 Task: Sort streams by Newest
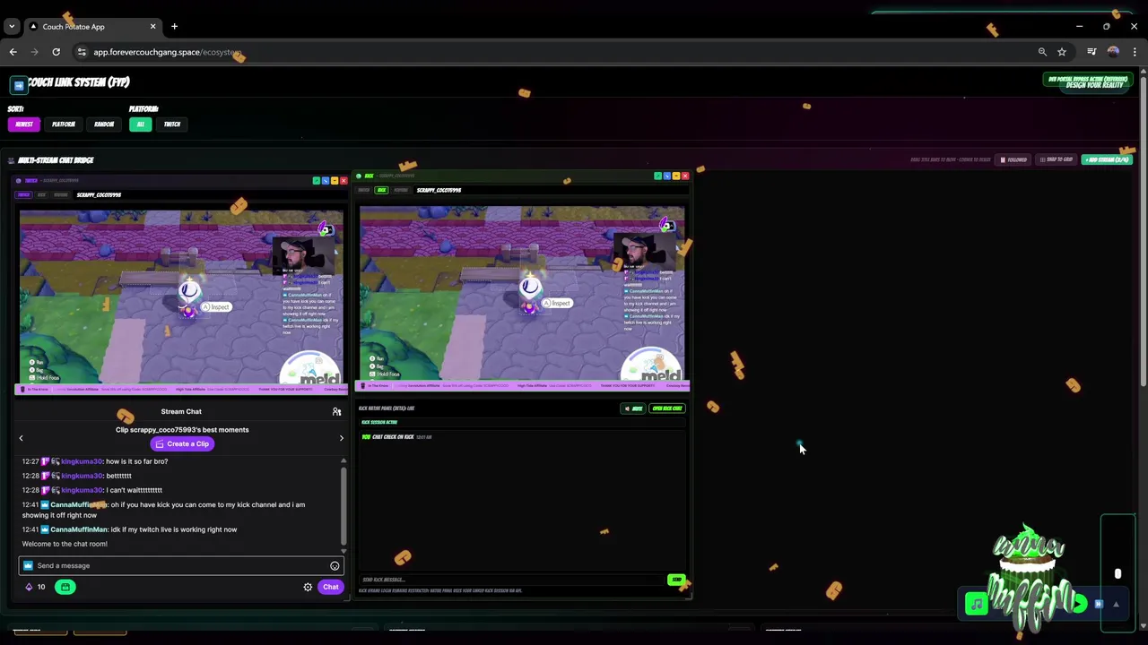click(x=24, y=125)
